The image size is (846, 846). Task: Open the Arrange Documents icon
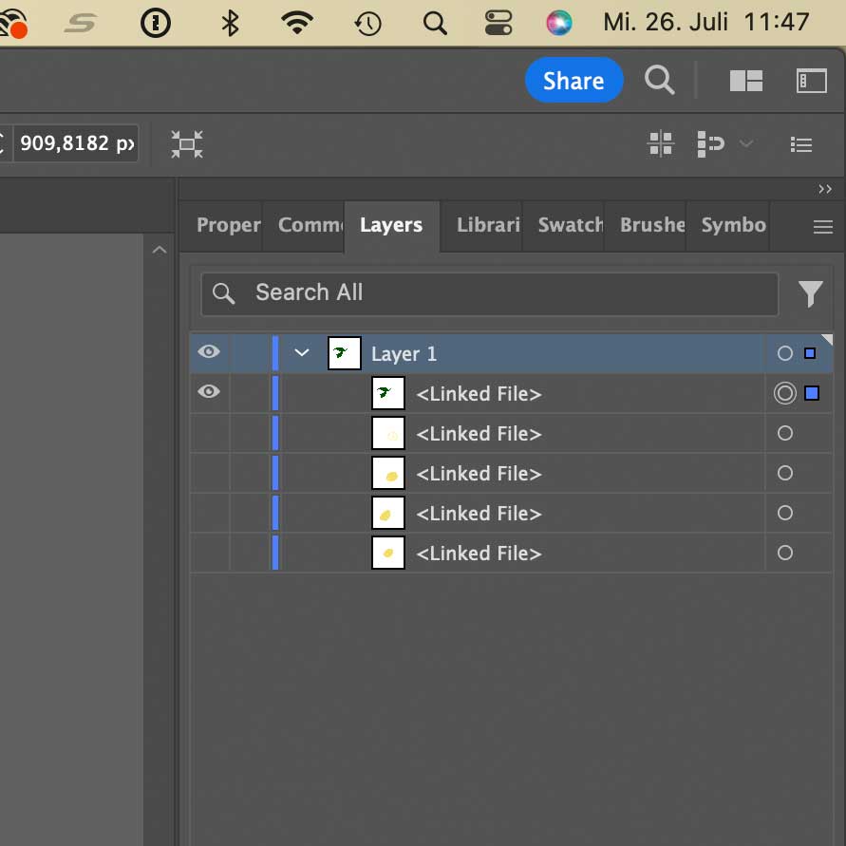coord(746,81)
